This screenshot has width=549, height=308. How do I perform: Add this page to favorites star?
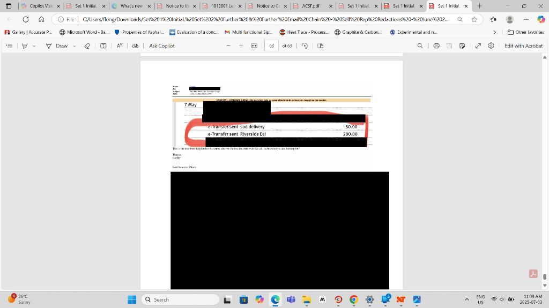point(474,19)
